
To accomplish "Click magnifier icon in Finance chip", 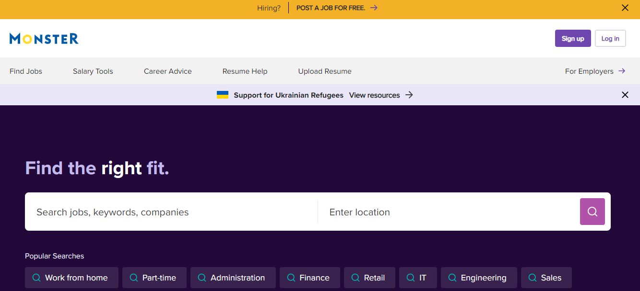I will [291, 278].
